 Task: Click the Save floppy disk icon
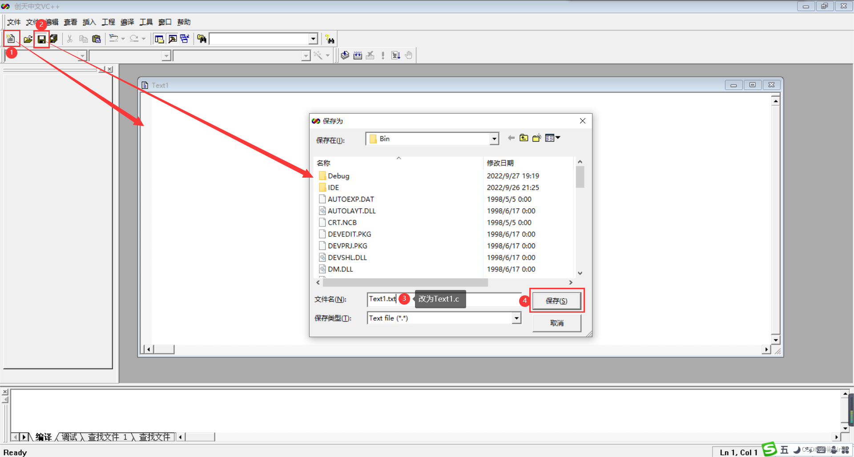(41, 39)
